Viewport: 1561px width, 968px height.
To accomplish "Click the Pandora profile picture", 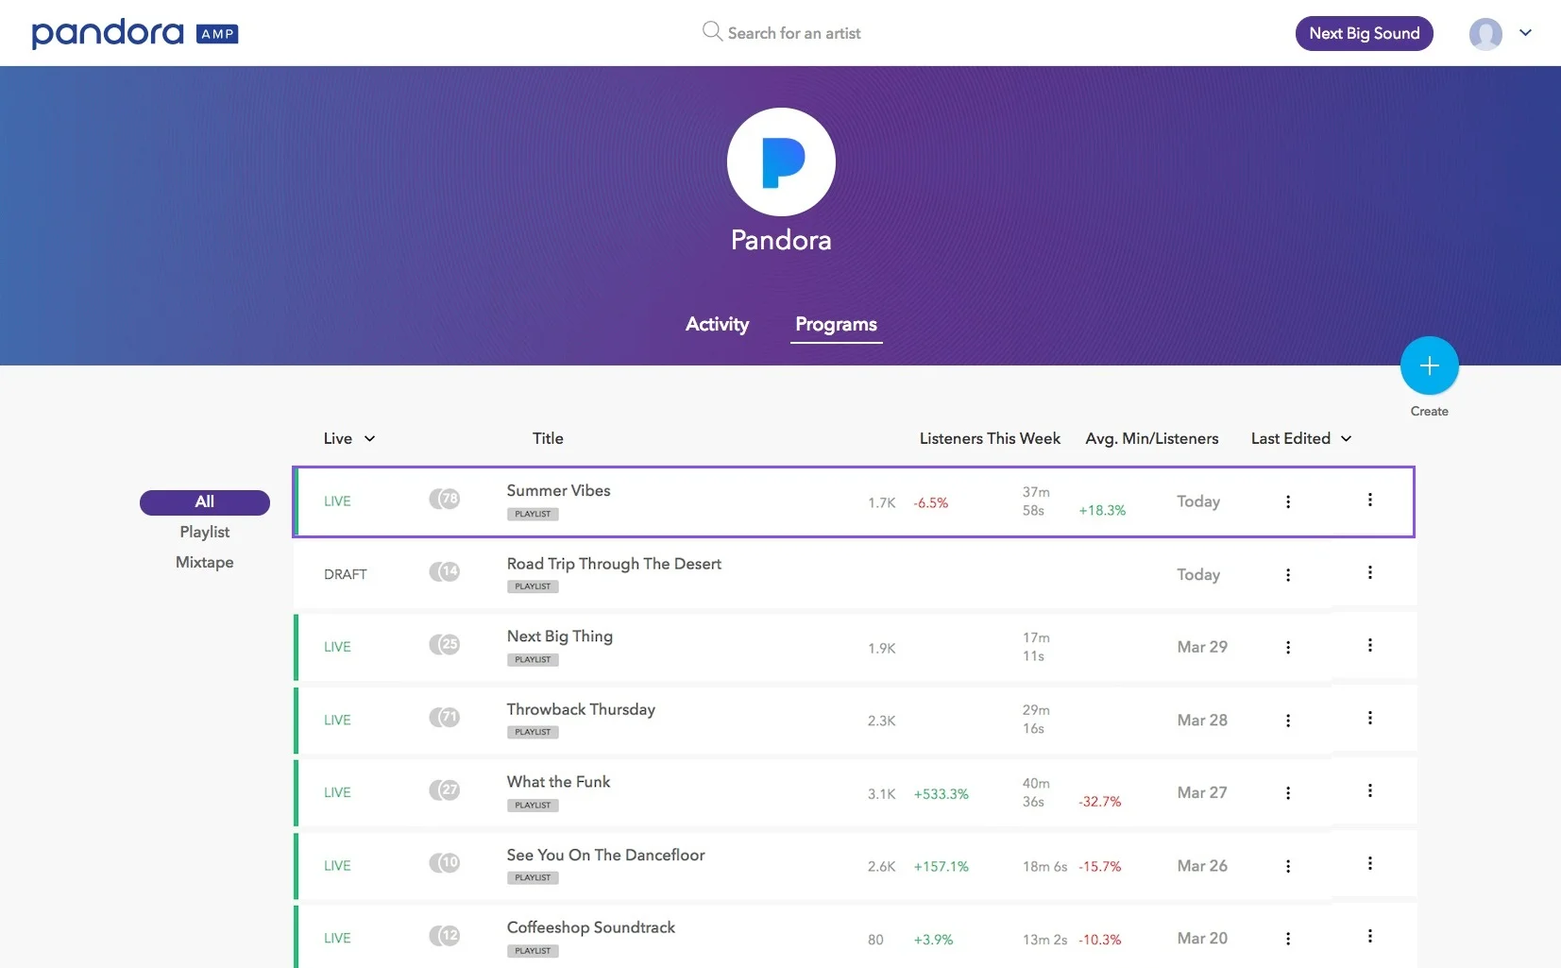I will 781,161.
